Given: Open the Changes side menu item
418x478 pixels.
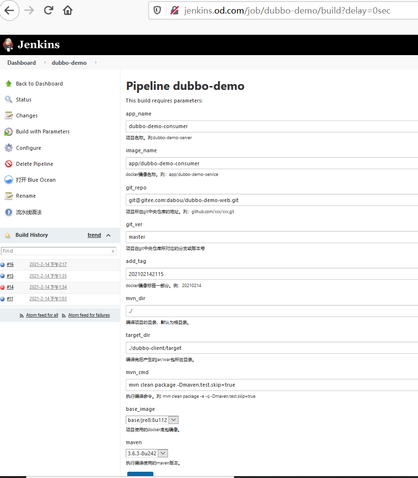Looking at the screenshot, I should click(x=27, y=116).
